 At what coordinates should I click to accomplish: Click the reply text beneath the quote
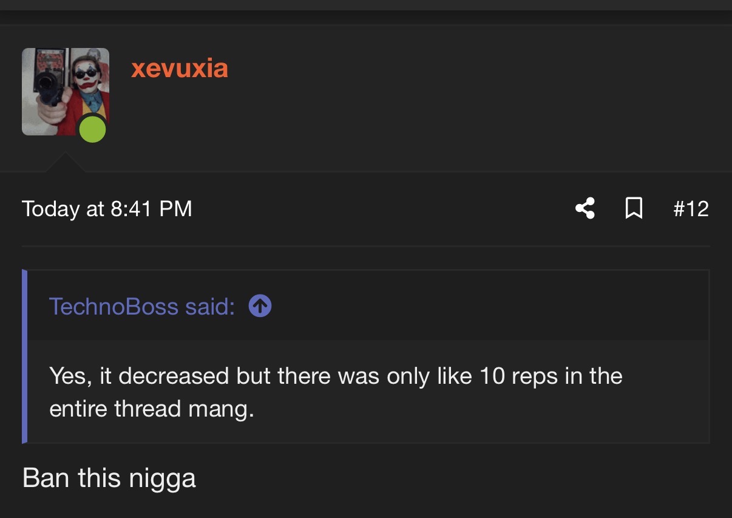click(109, 478)
